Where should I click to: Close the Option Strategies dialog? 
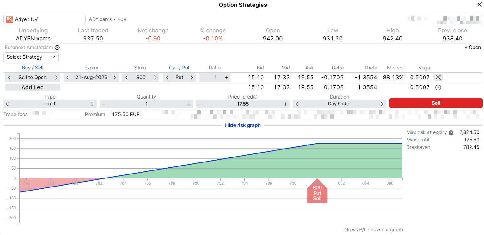tap(479, 5)
